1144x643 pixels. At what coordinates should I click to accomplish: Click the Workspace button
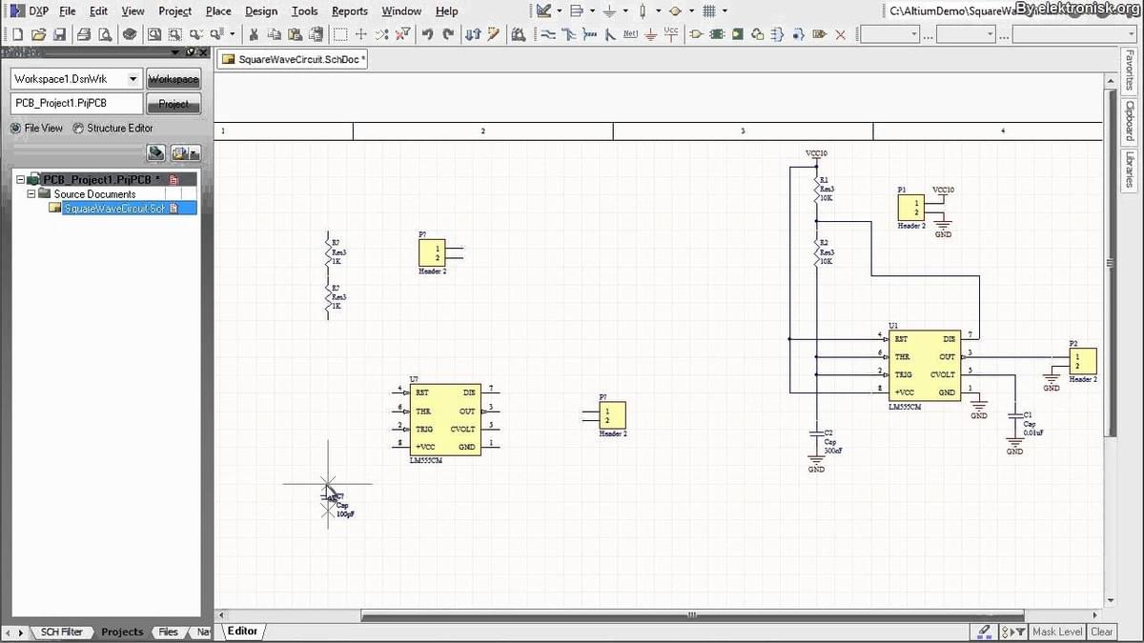[x=173, y=79]
